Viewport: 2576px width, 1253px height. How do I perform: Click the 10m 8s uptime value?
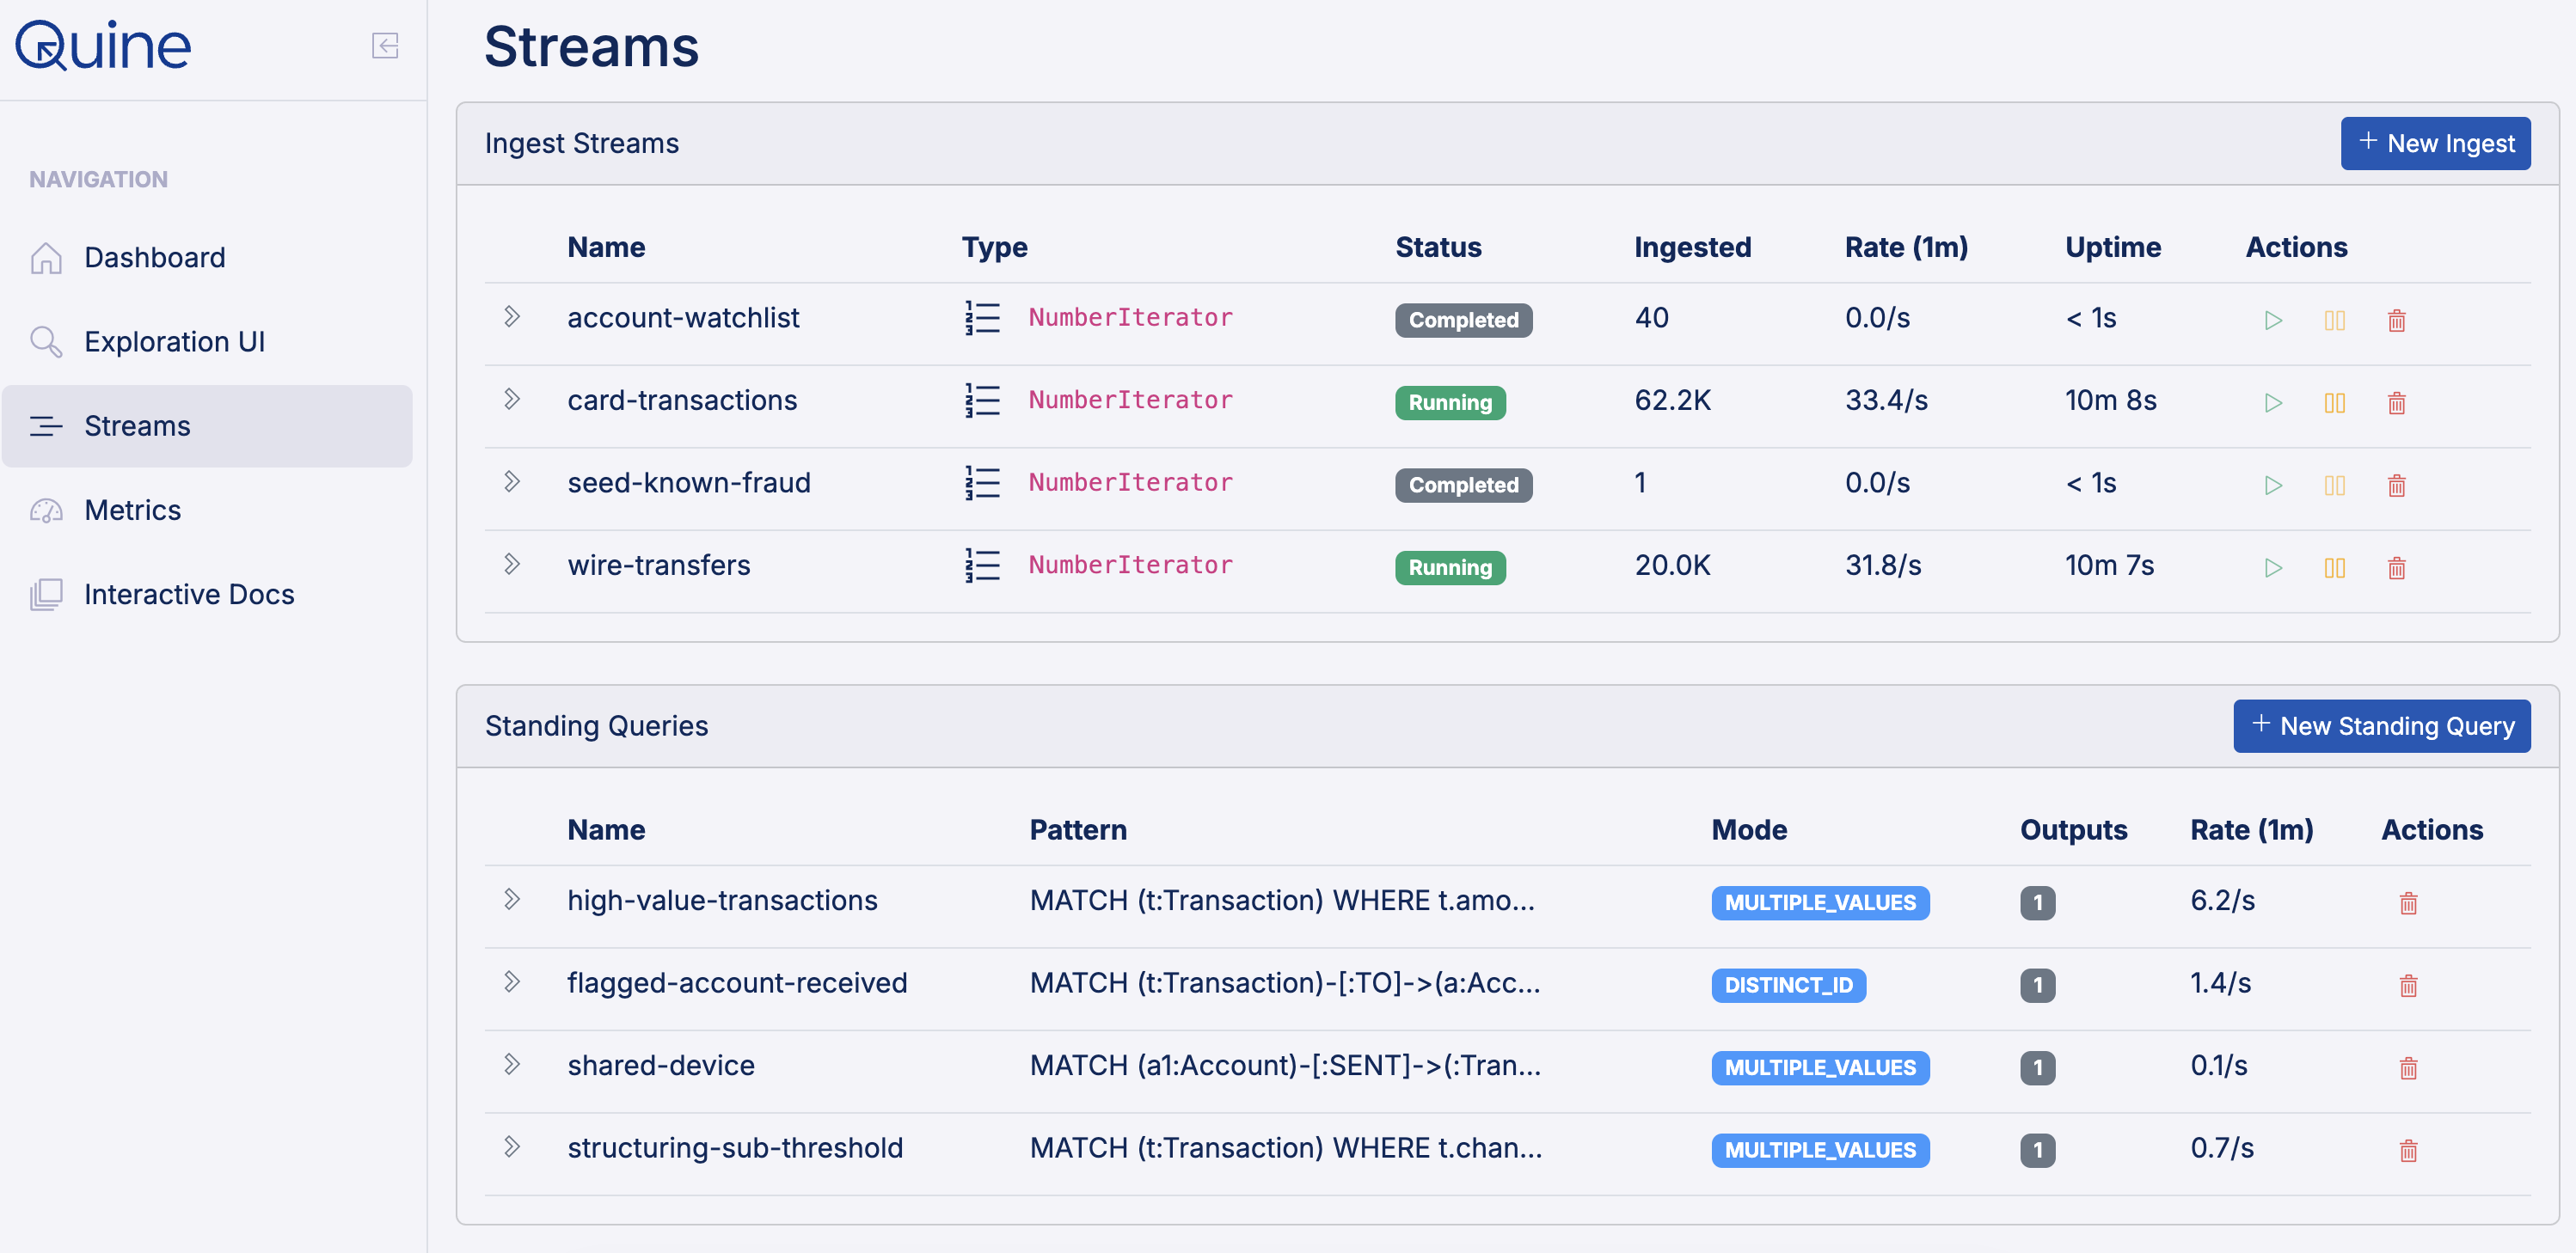(x=2111, y=400)
